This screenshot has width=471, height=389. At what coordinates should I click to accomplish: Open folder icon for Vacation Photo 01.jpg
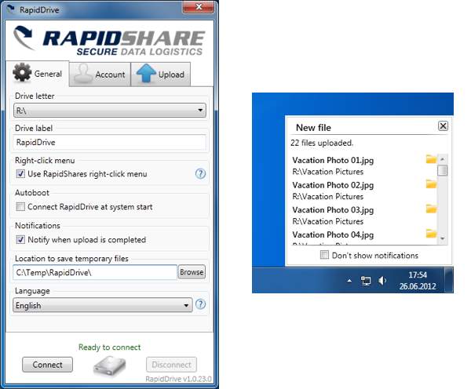tap(431, 158)
